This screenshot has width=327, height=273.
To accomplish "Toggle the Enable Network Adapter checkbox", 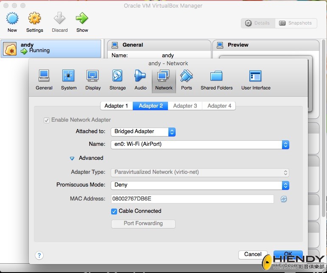I will pyautogui.click(x=47, y=120).
